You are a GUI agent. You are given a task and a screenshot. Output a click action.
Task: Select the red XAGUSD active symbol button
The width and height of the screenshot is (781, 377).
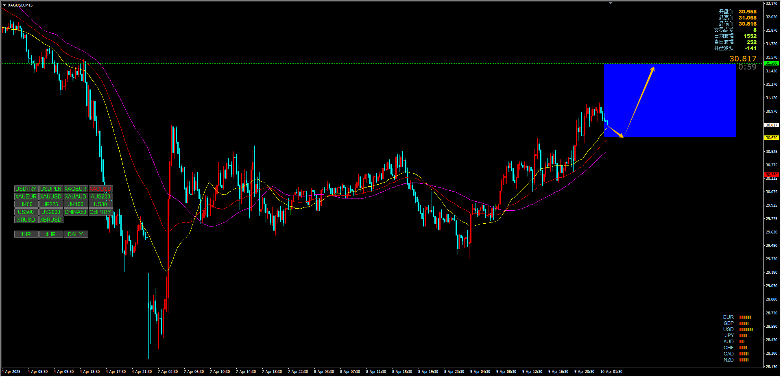click(100, 189)
